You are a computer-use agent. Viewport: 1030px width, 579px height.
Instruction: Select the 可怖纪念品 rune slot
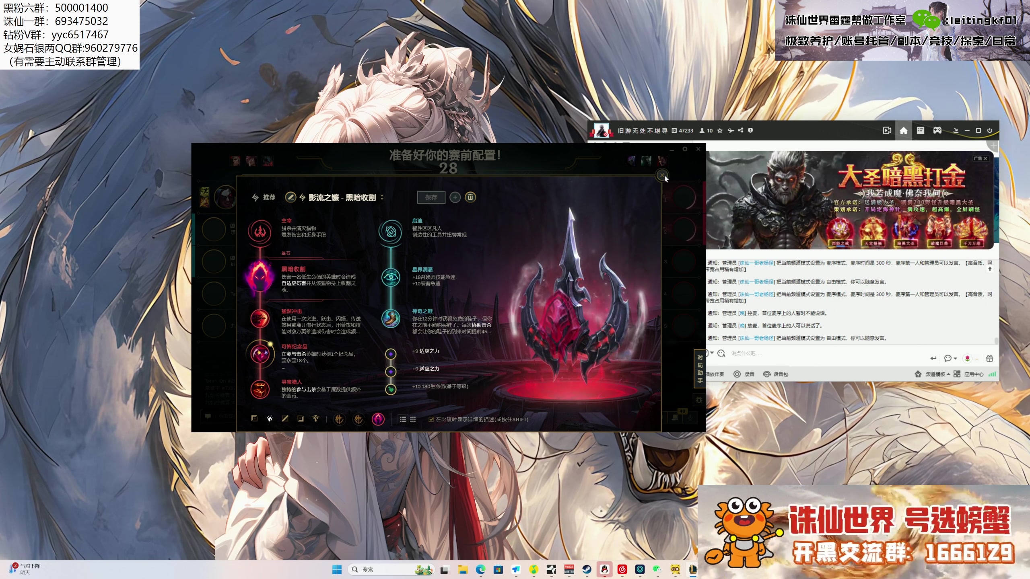[260, 354]
